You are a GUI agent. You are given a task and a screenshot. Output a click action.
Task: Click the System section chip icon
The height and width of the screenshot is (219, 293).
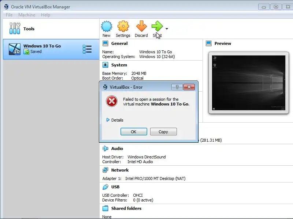point(105,65)
